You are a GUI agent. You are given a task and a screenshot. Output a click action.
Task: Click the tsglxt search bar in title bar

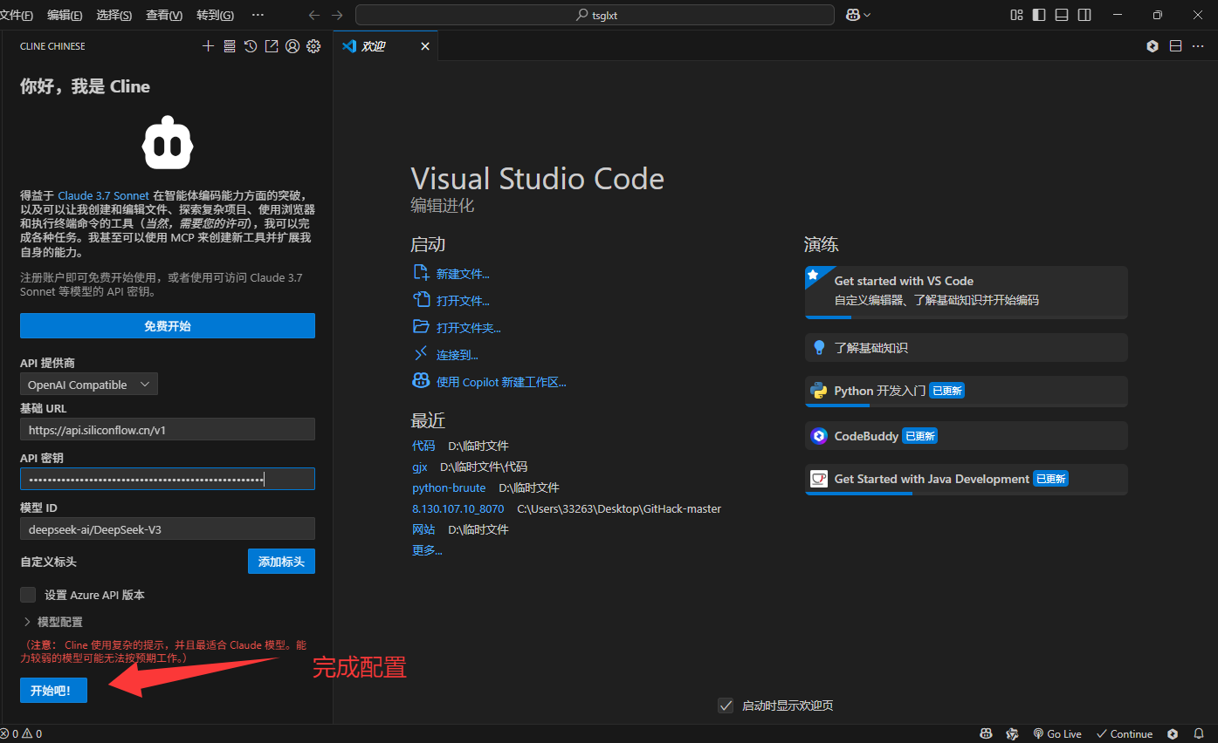(596, 15)
